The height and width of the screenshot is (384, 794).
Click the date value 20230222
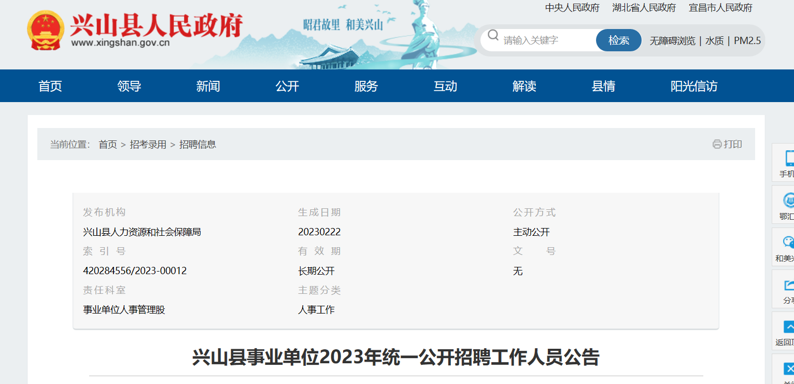pos(319,232)
